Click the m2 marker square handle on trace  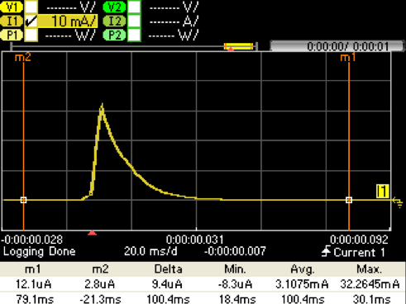pos(24,200)
